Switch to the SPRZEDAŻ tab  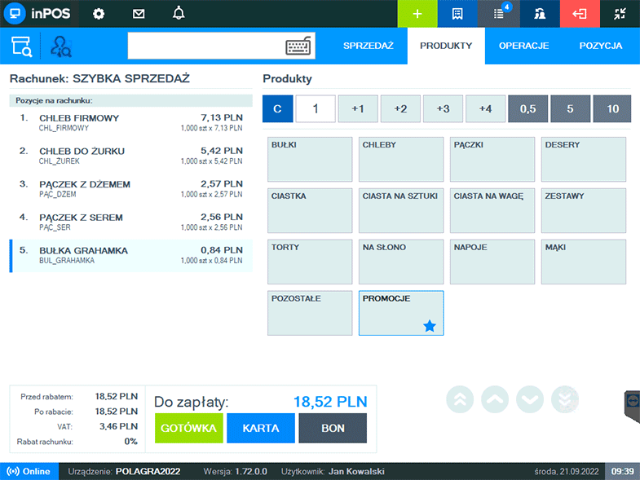click(369, 46)
